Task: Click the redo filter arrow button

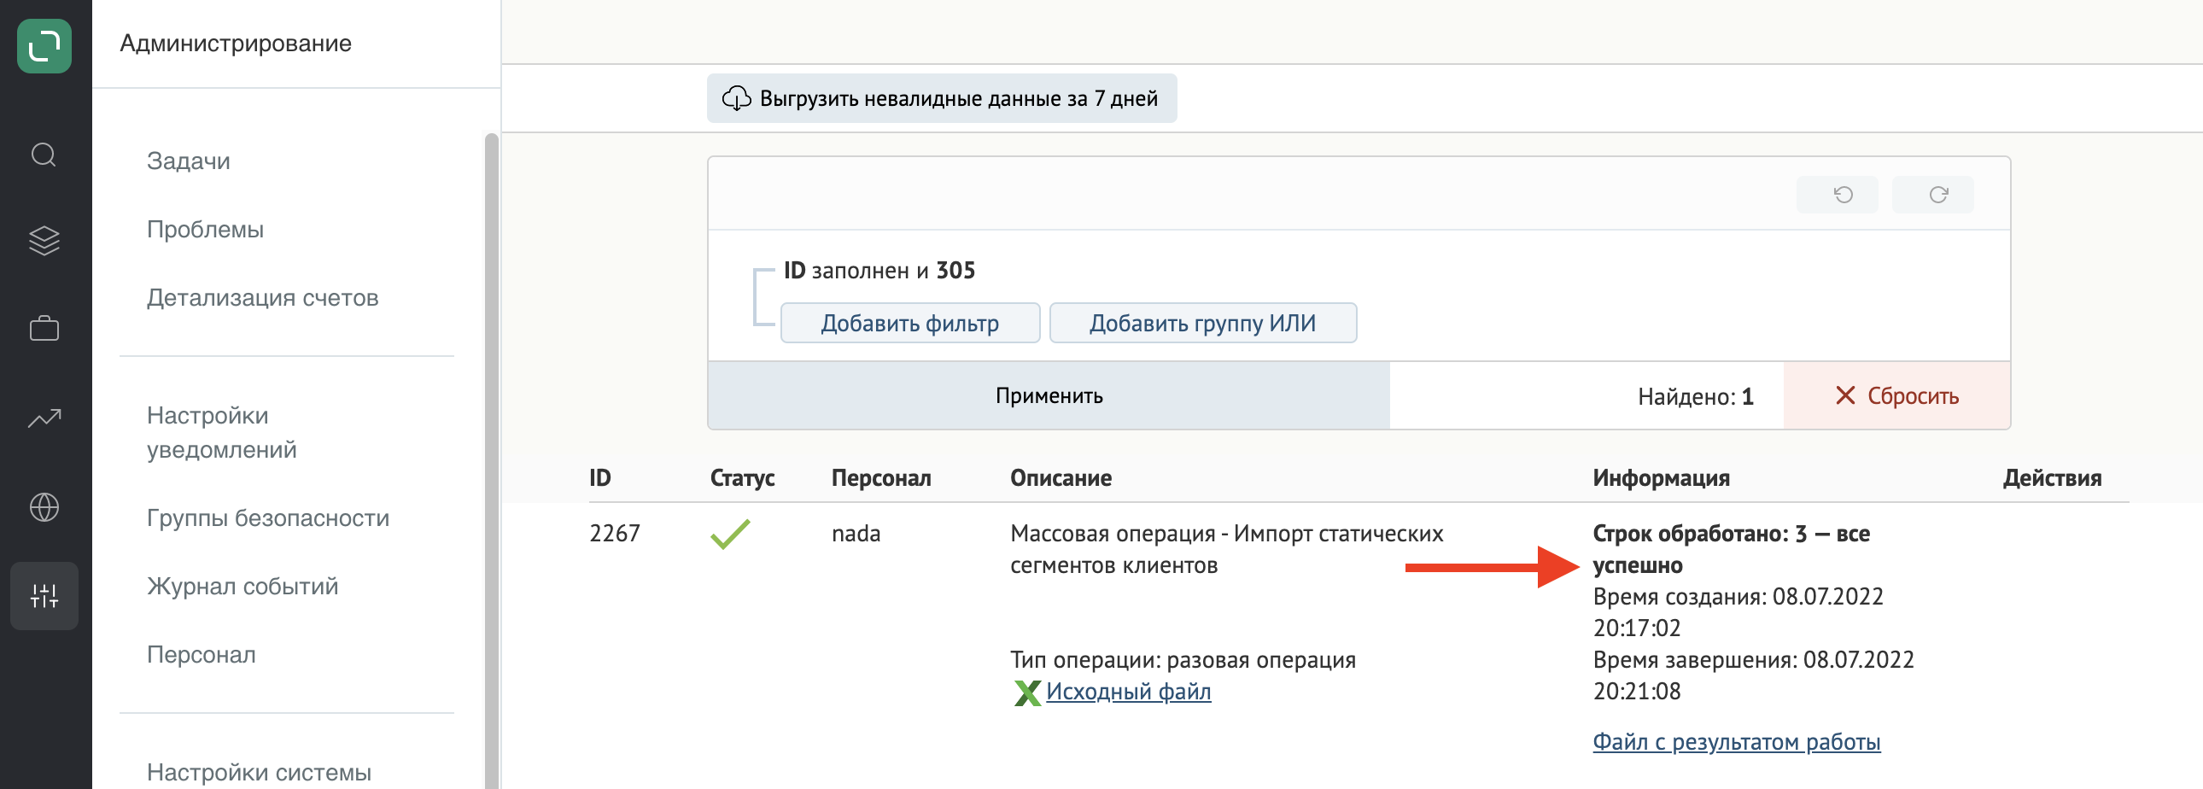Action: tap(1933, 195)
